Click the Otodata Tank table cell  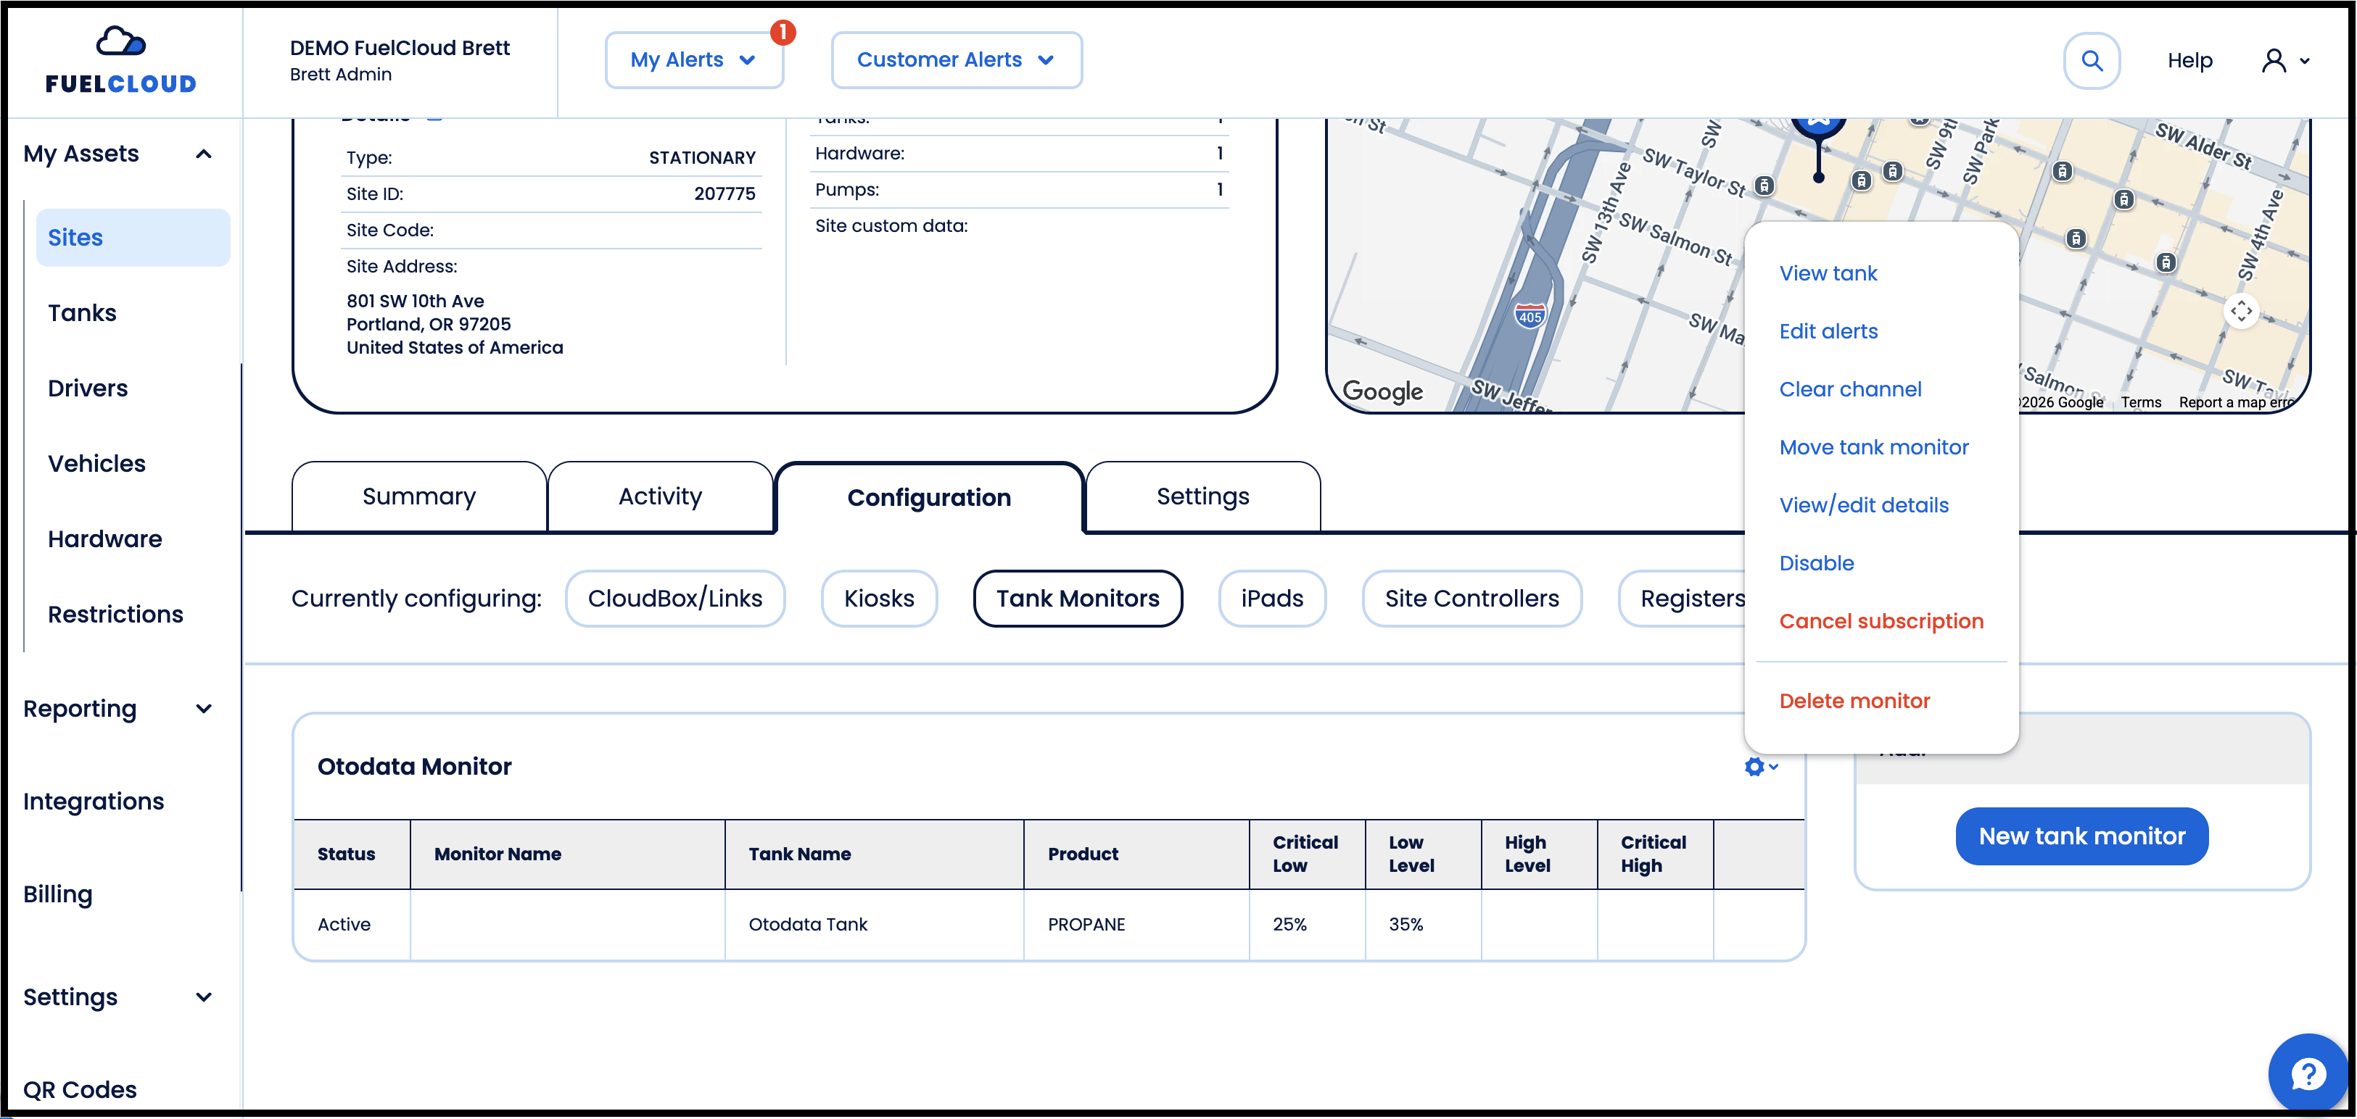click(x=874, y=924)
